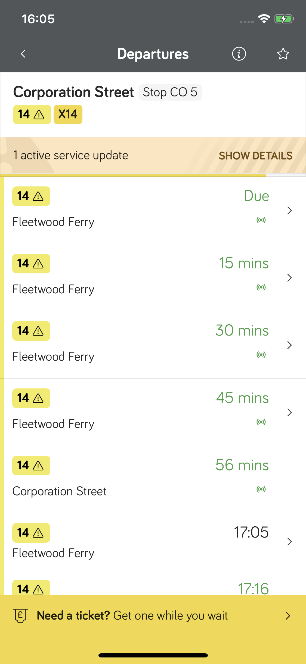The height and width of the screenshot is (664, 306).
Task: Expand the 30 mins departure chevron
Action: pos(289,345)
